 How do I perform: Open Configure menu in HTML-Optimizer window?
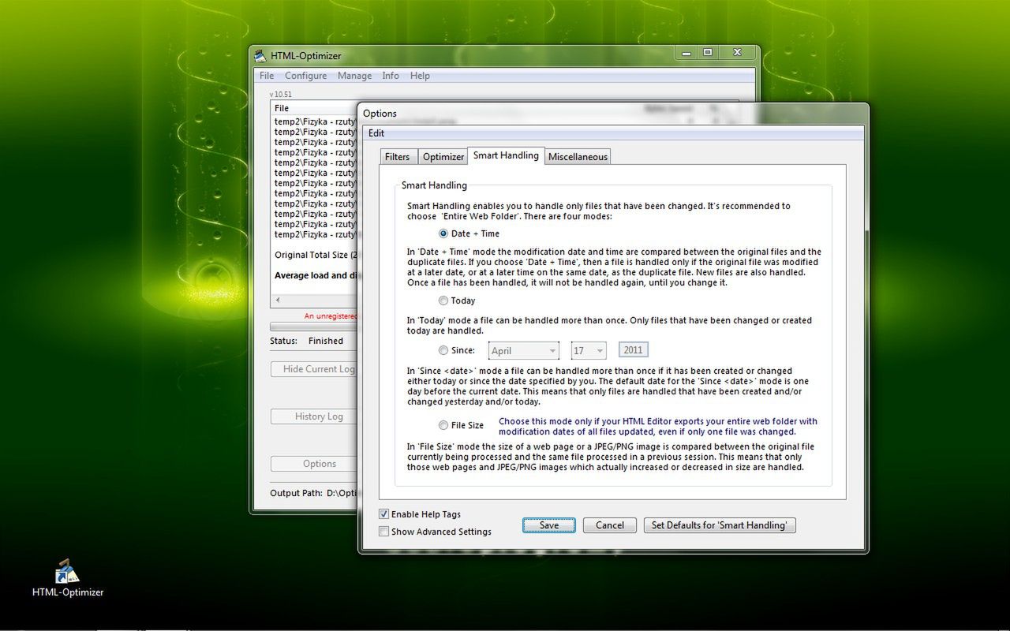tap(305, 76)
